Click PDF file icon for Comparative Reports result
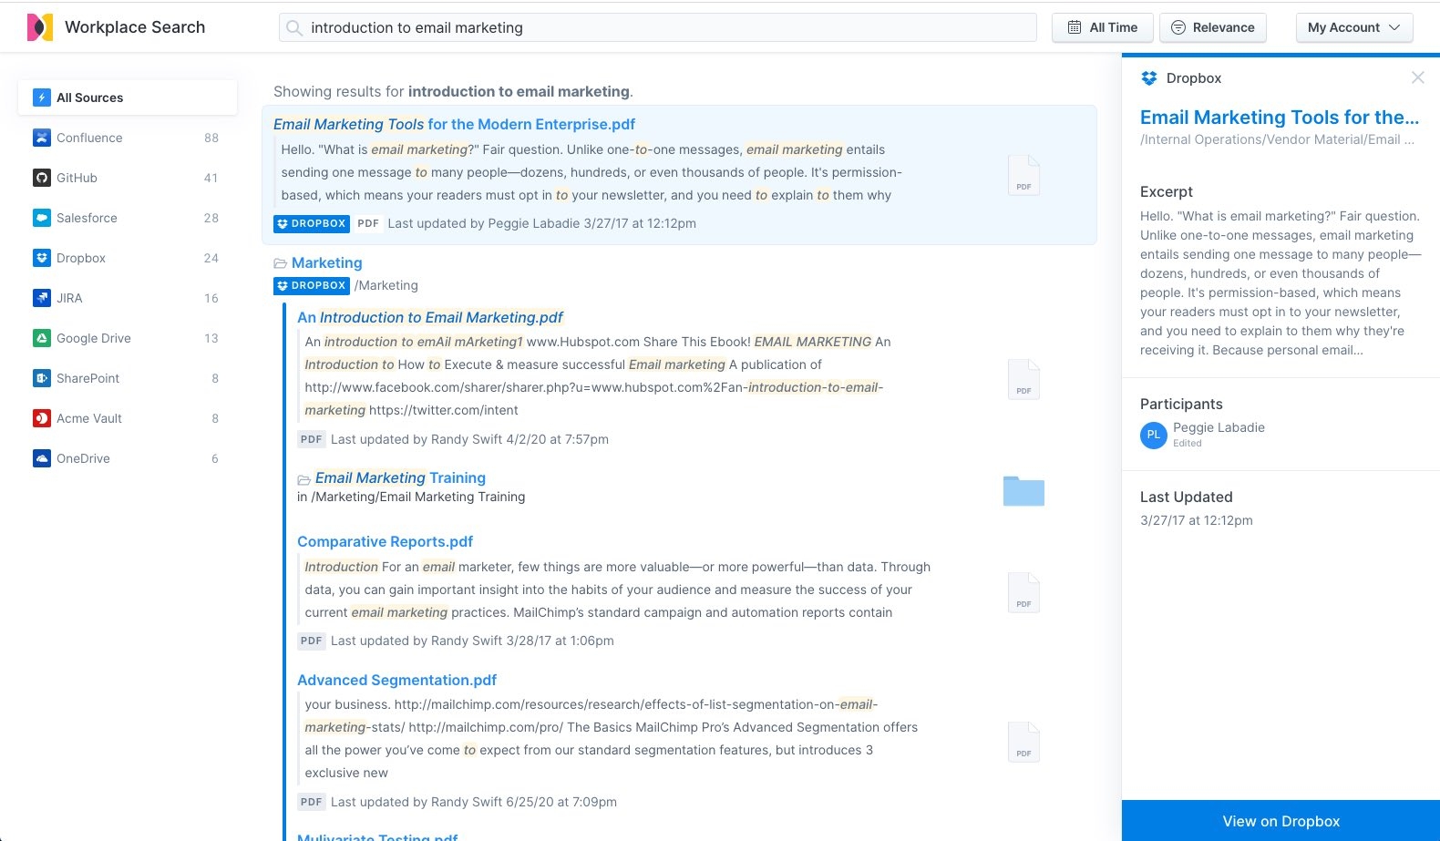The height and width of the screenshot is (841, 1440). [1023, 591]
